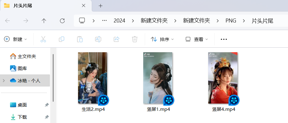The width and height of the screenshot is (288, 123).
Task: Refresh the current folder view
Action: point(62,21)
